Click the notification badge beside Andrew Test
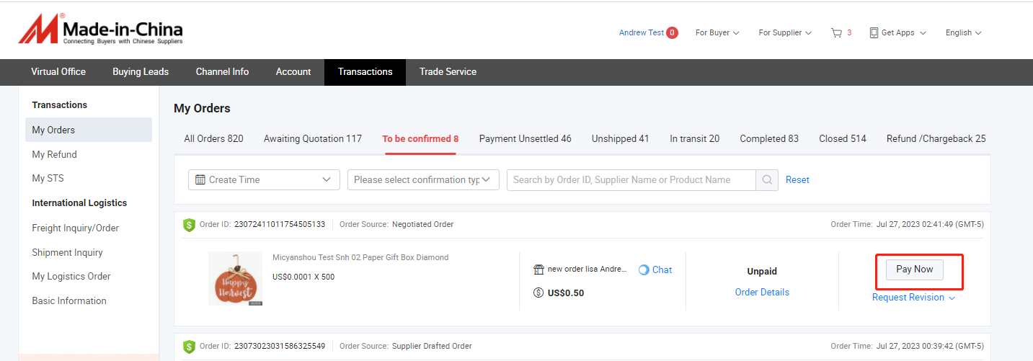The height and width of the screenshot is (361, 1033). point(672,32)
